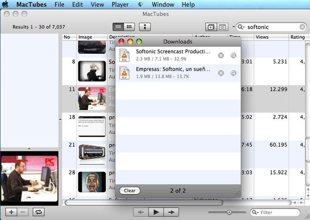Click the Filter text field
Viewport: 310px width, 220px height.
click(x=275, y=213)
